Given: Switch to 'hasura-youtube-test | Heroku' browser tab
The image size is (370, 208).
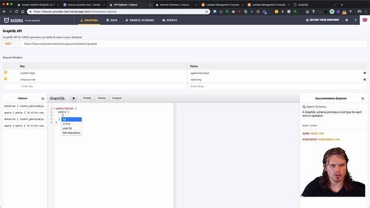Looking at the screenshot, I should 84,5.
